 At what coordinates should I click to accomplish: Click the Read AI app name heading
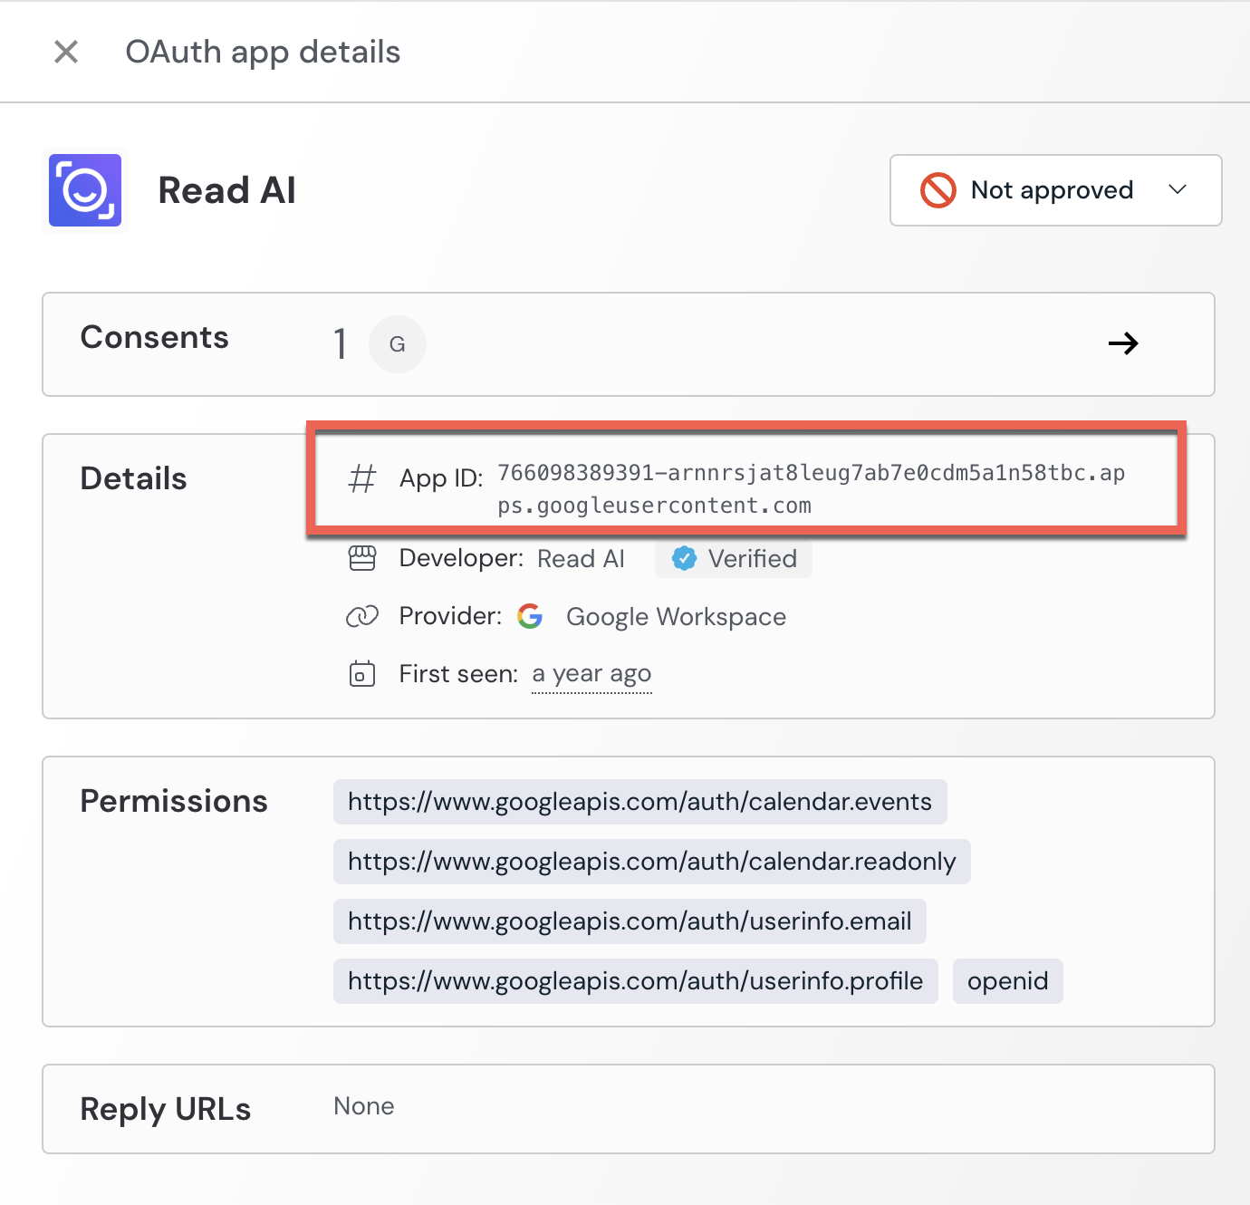[227, 190]
